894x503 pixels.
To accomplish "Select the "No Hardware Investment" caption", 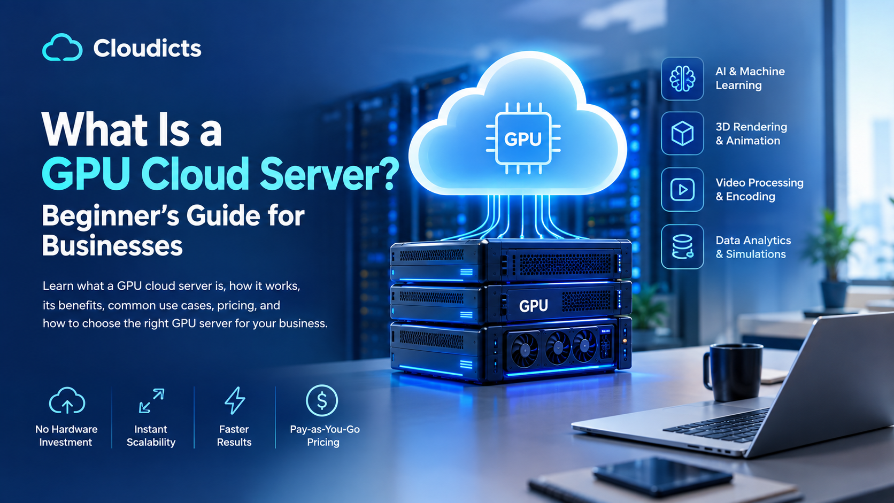I will (66, 436).
